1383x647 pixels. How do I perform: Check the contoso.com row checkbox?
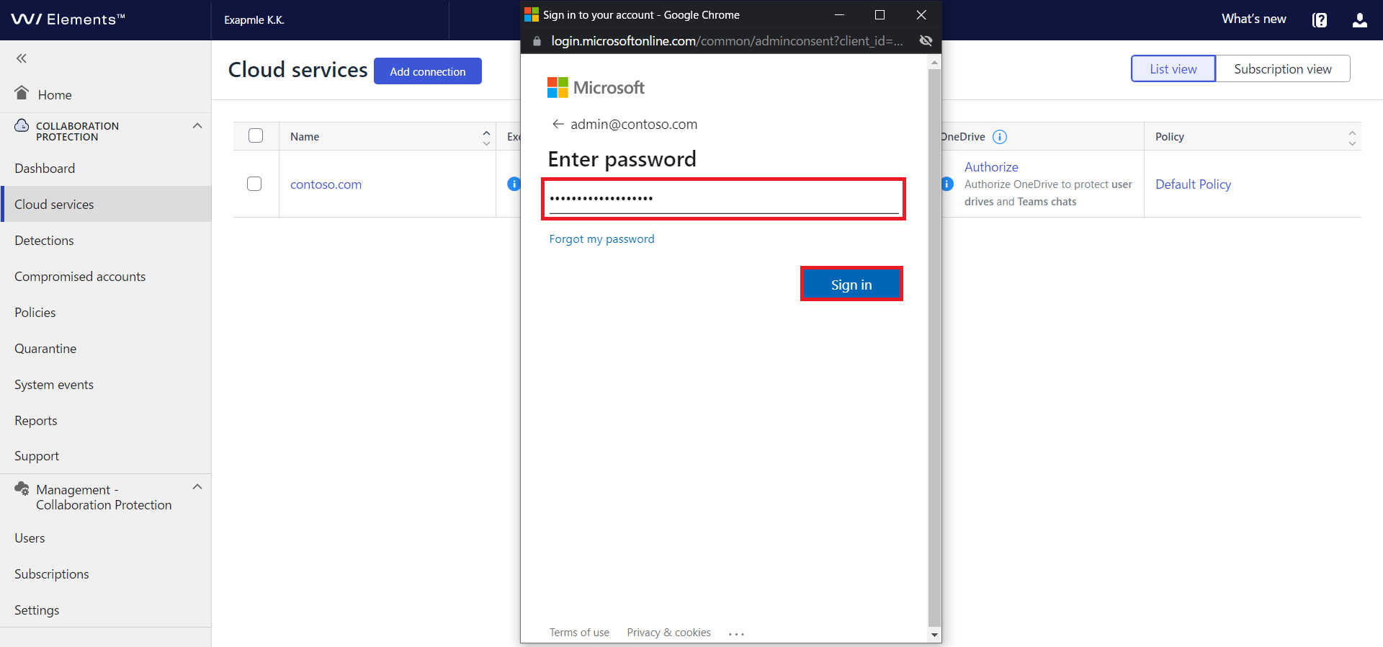click(254, 184)
